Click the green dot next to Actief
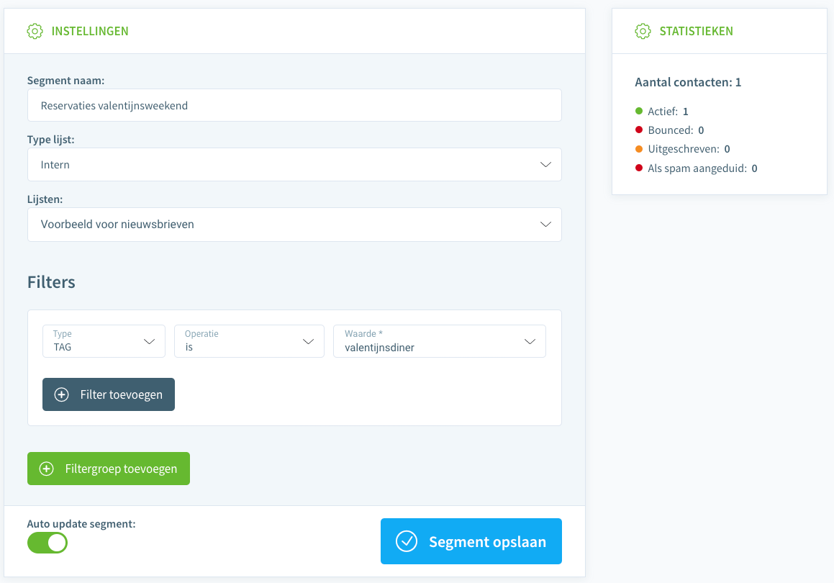 [x=639, y=111]
